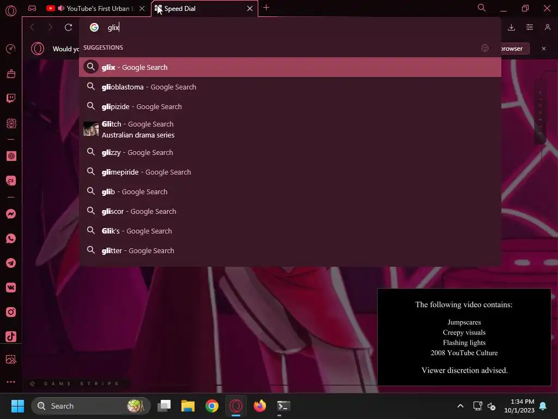Open VK in sidebar

[x=11, y=288]
